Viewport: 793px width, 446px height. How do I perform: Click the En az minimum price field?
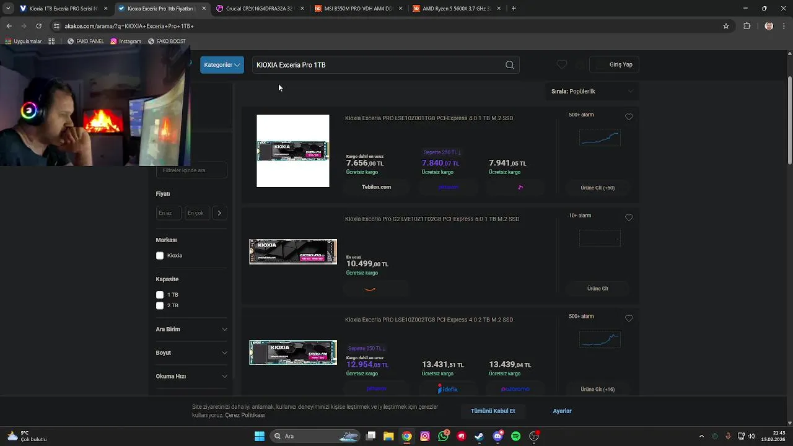coord(168,213)
